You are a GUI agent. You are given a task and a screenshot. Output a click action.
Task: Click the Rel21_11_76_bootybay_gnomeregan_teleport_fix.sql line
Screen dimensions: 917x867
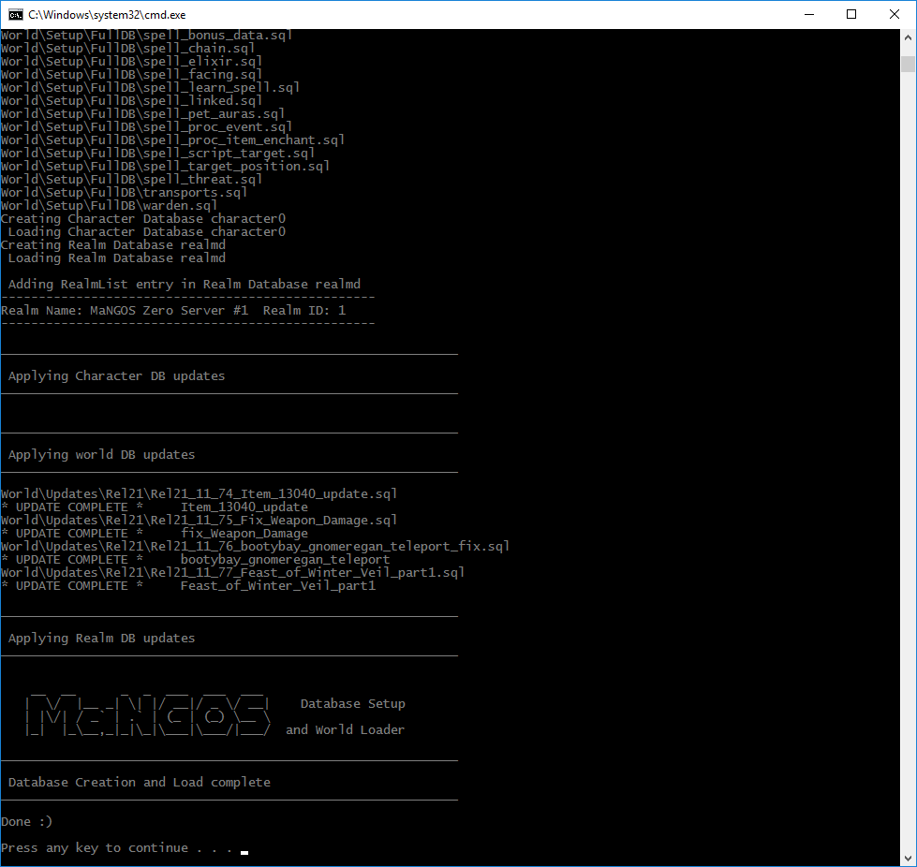pyautogui.click(x=255, y=547)
